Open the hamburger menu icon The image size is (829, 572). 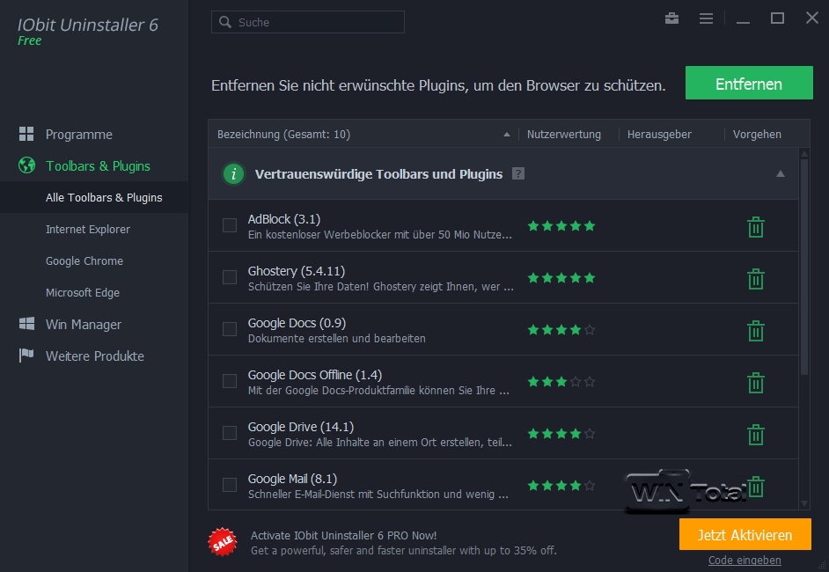(x=706, y=18)
